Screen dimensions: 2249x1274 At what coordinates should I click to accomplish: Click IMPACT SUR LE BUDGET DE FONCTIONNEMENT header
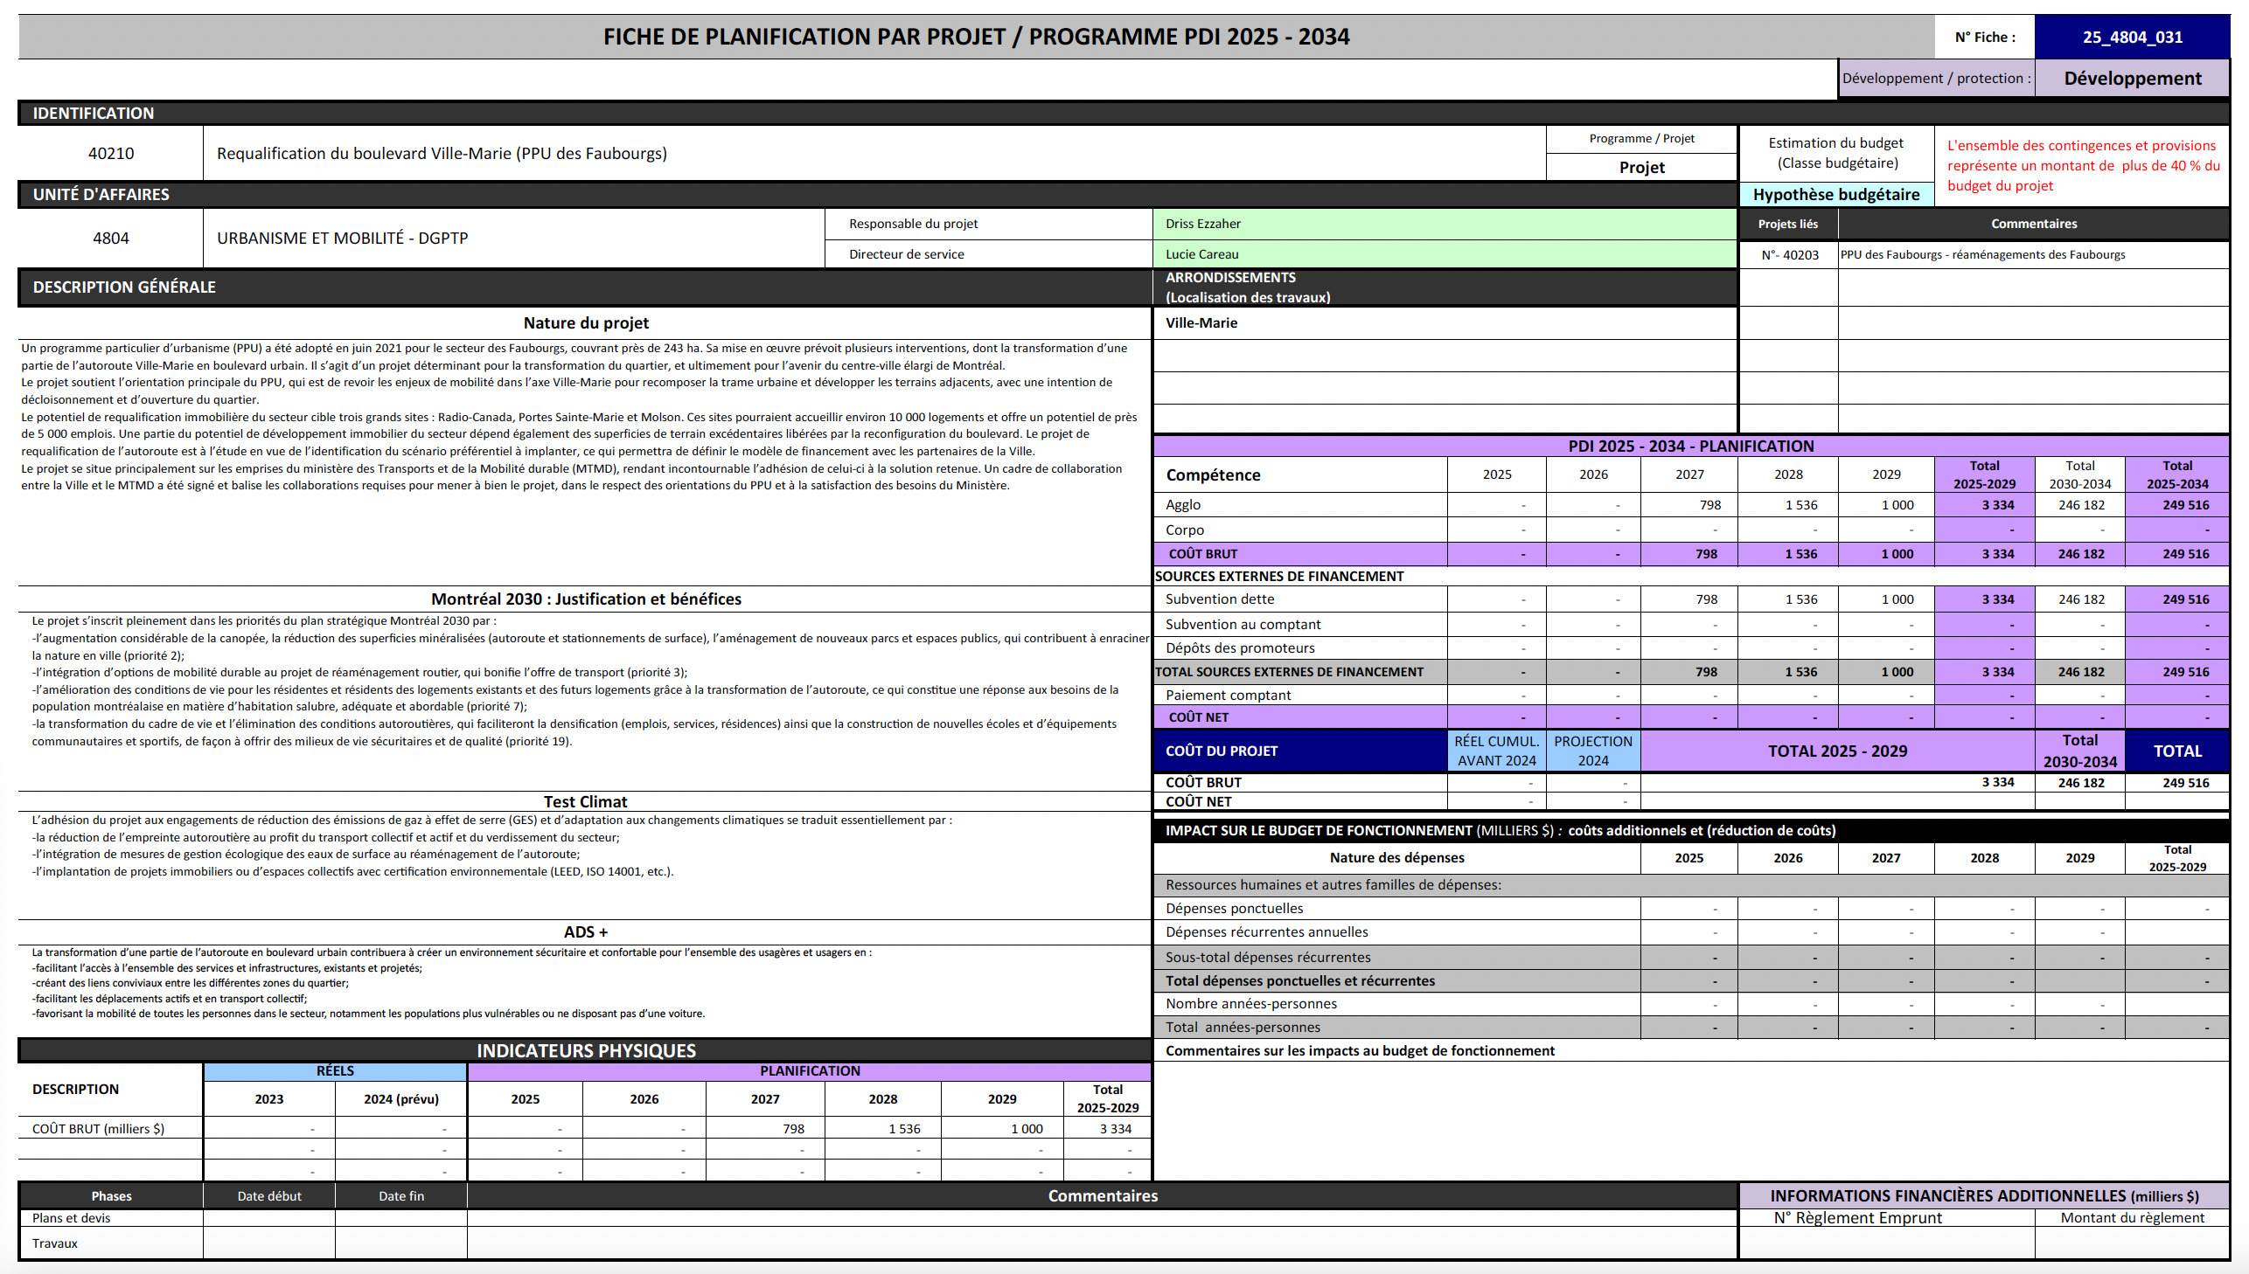click(1690, 830)
